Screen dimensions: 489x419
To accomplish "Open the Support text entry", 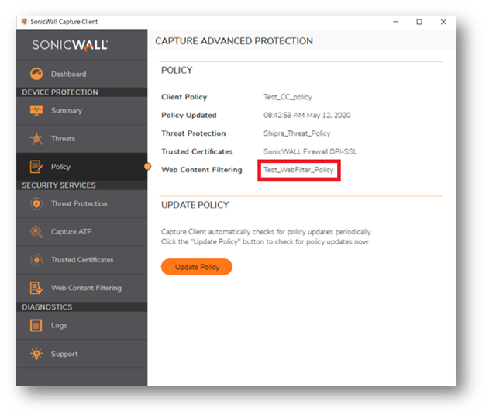I will point(64,354).
